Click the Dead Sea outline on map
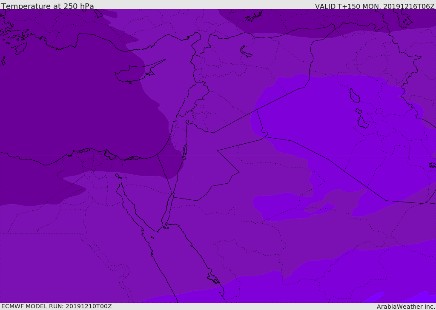This screenshot has height=310, width=436. 185,151
